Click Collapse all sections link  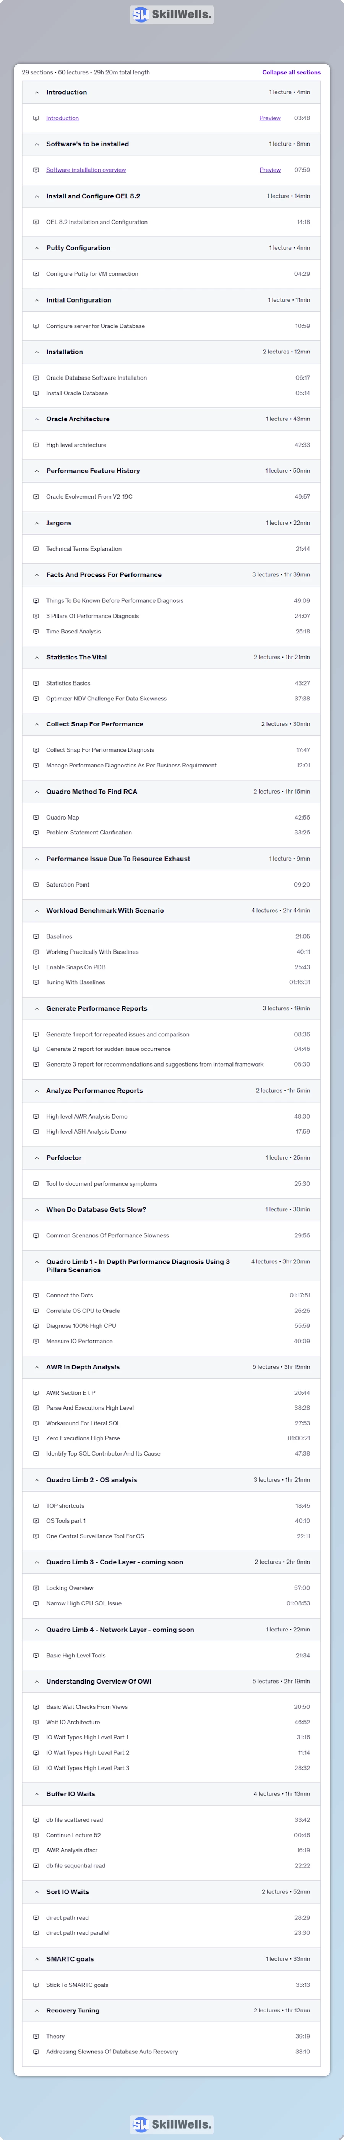click(x=291, y=72)
